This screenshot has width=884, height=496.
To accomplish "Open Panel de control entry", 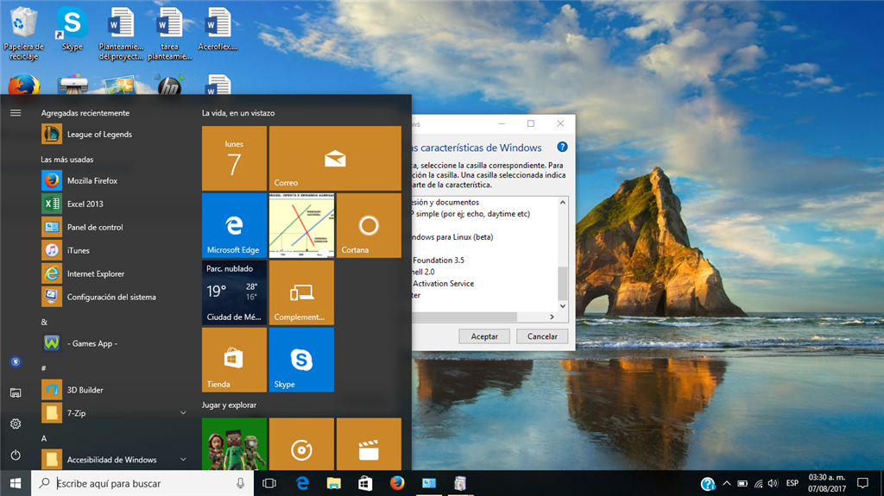I will [x=113, y=227].
